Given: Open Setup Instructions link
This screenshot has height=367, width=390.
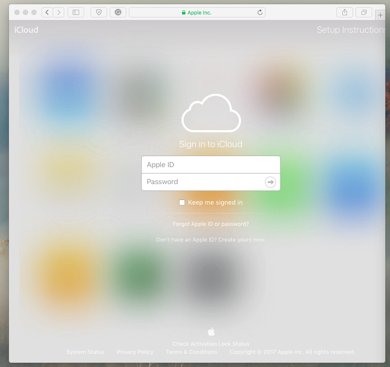Looking at the screenshot, I should [x=351, y=30].
